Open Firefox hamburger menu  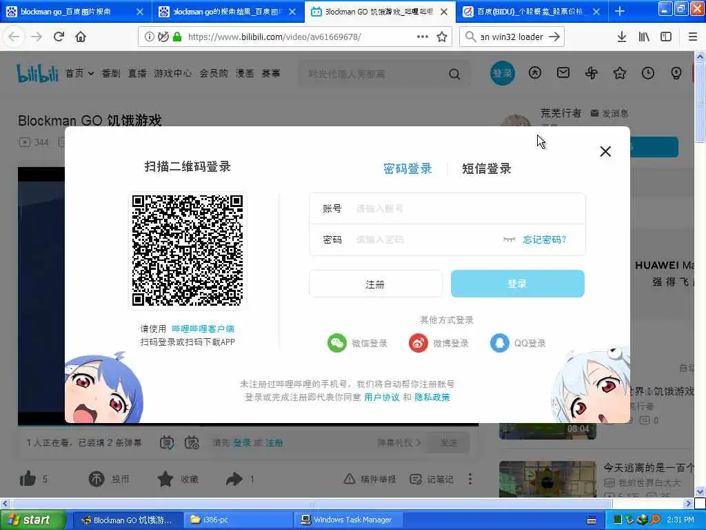693,37
